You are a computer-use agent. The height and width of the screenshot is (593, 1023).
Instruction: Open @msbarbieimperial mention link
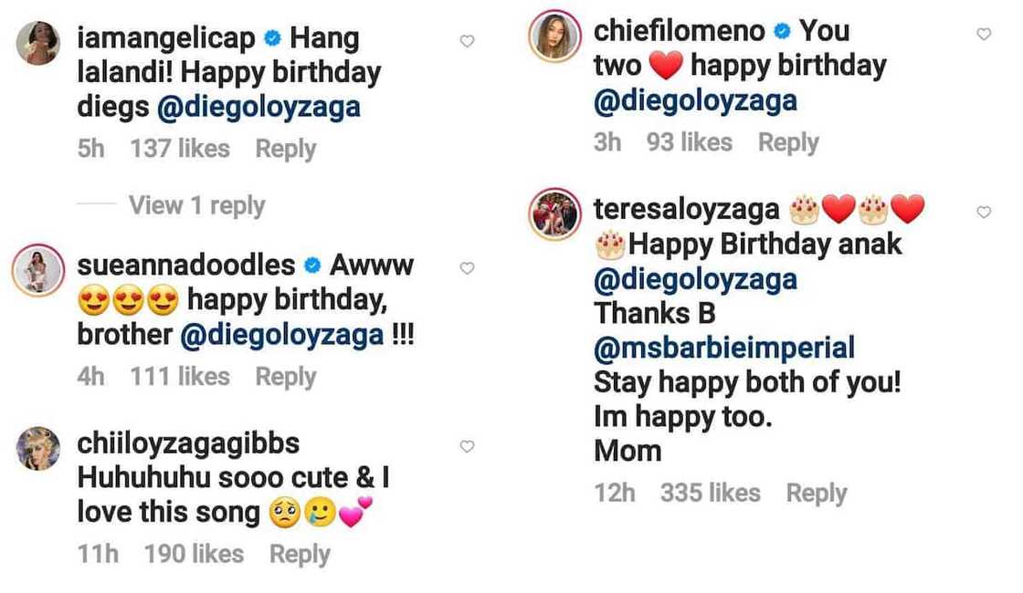(724, 348)
